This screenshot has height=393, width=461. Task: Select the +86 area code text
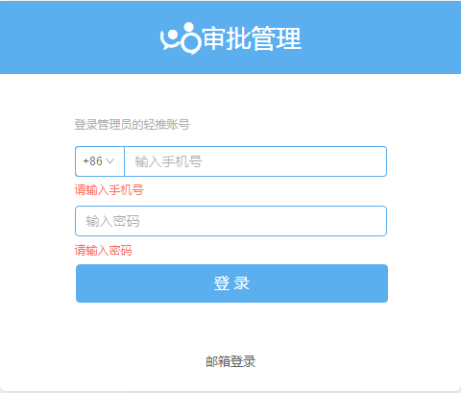[x=92, y=161]
